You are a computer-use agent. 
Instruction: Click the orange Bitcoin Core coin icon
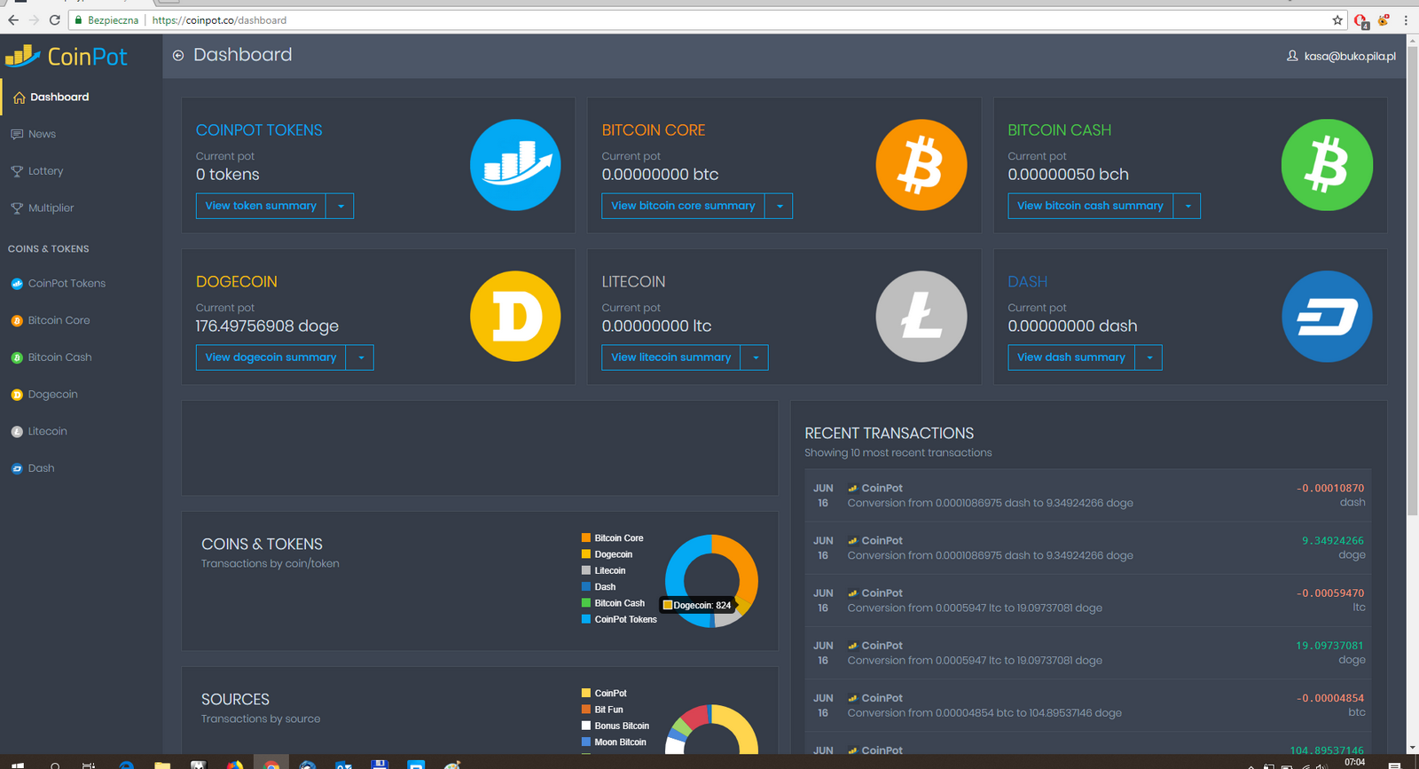[921, 165]
